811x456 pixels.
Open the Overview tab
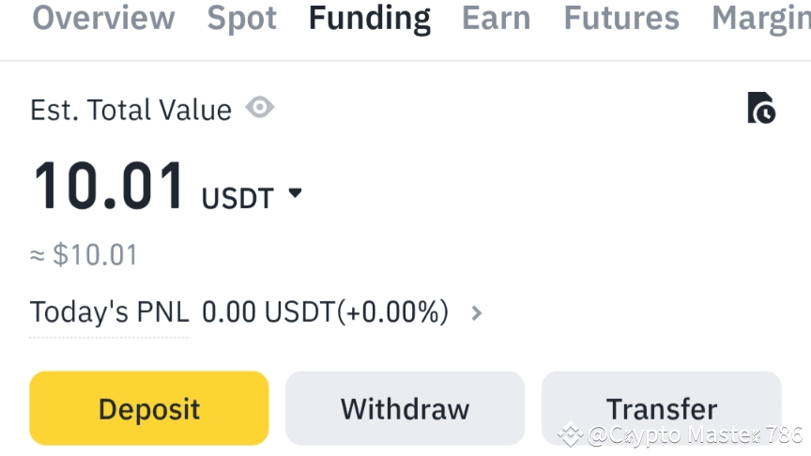click(x=103, y=19)
